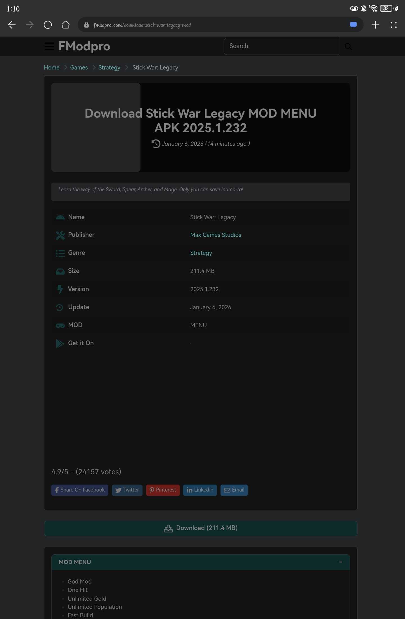Screen dimensions: 405x619
Task: Click the search magnifier icon
Action: pos(348,46)
